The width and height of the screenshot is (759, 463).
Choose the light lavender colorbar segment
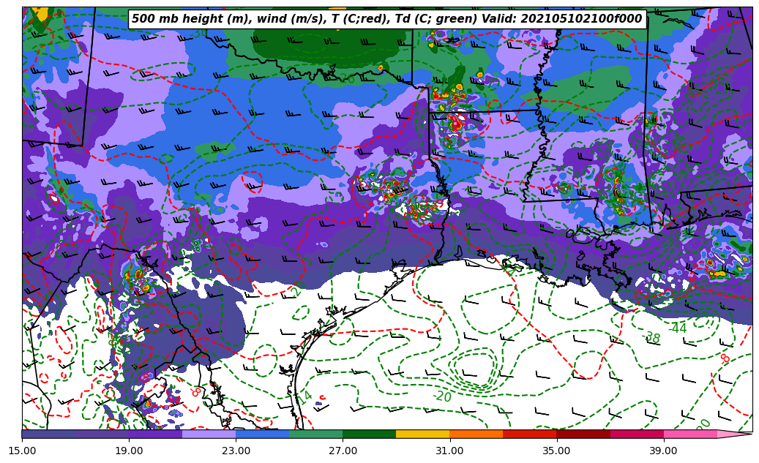pos(209,434)
